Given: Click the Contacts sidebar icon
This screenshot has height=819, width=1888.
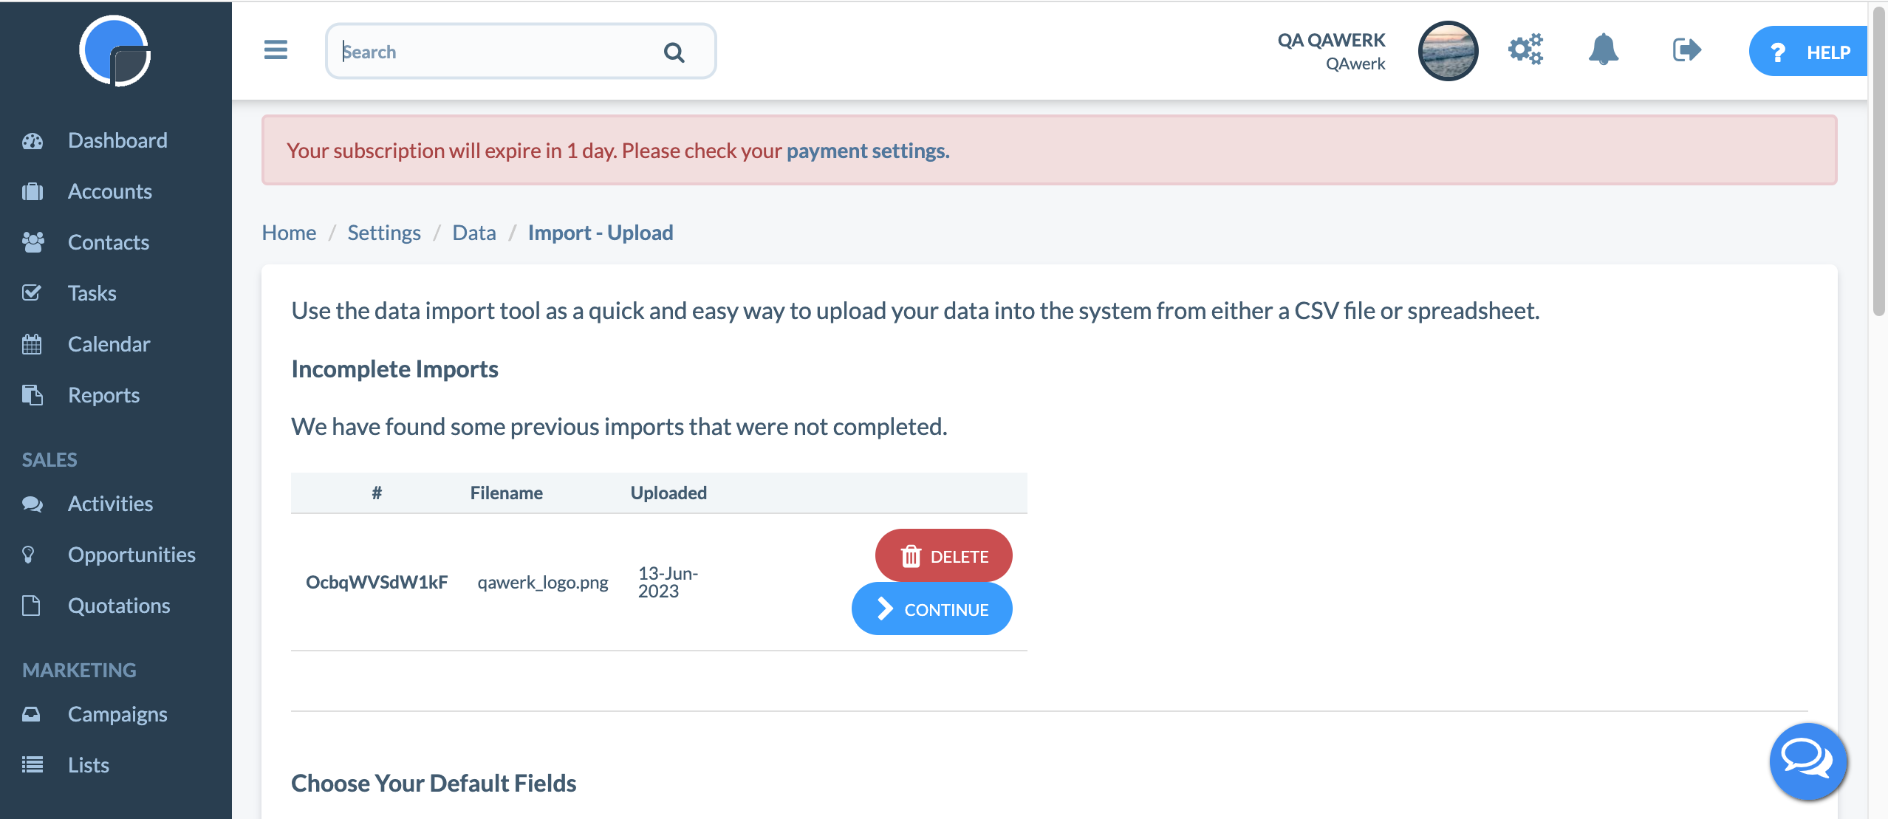Looking at the screenshot, I should pyautogui.click(x=31, y=241).
